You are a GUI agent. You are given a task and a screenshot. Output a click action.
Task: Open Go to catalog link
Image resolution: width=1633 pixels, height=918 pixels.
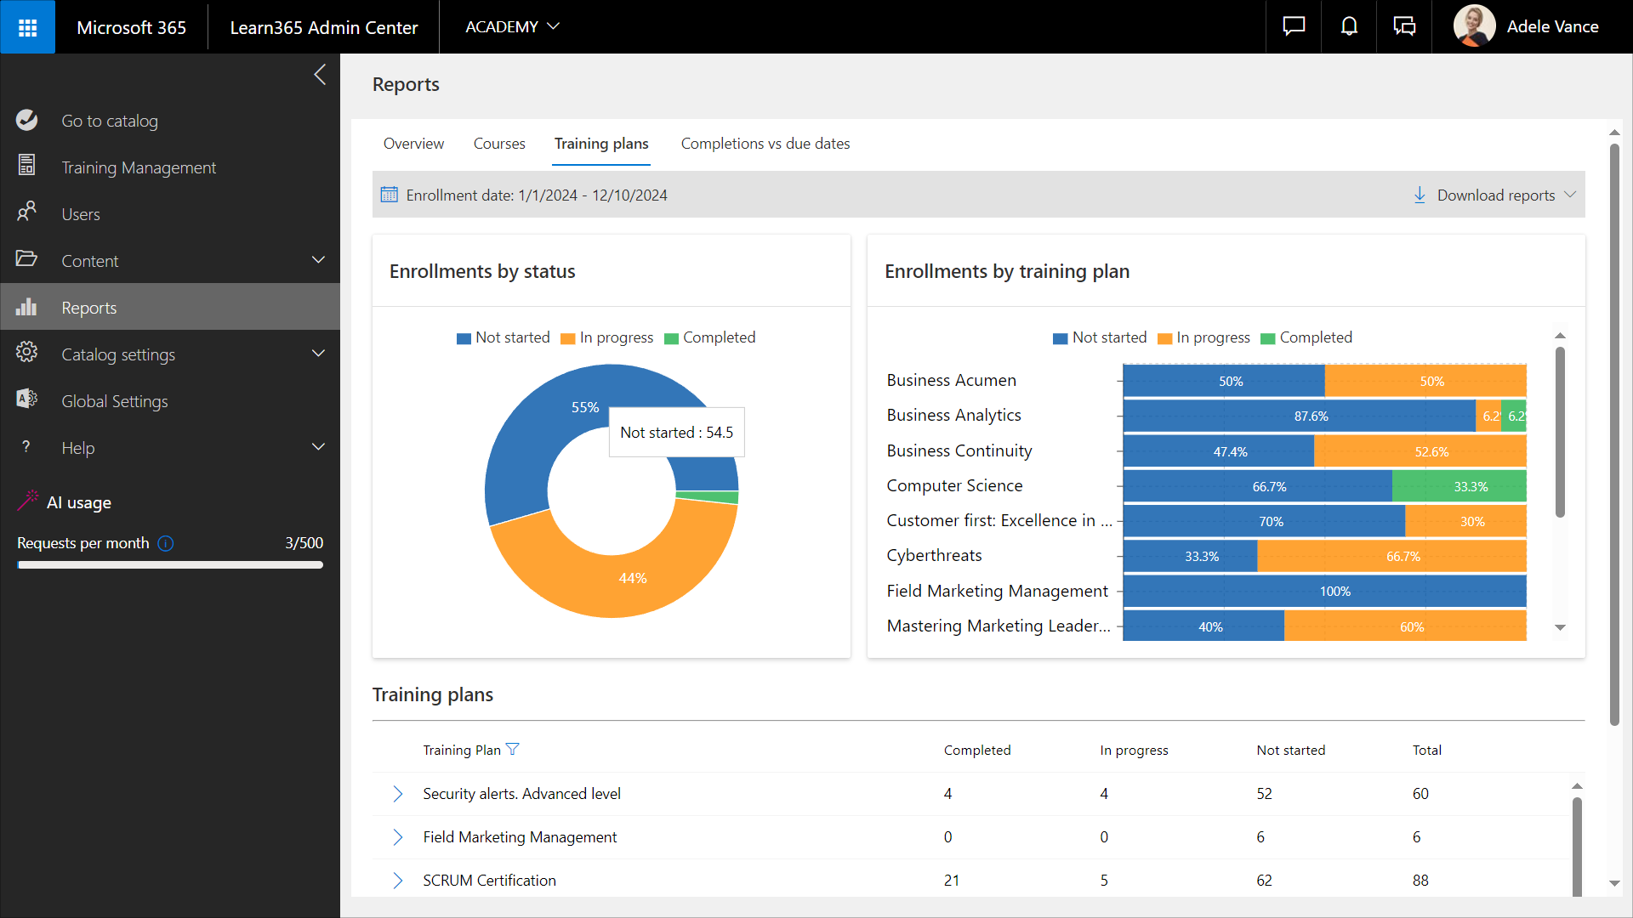109,121
